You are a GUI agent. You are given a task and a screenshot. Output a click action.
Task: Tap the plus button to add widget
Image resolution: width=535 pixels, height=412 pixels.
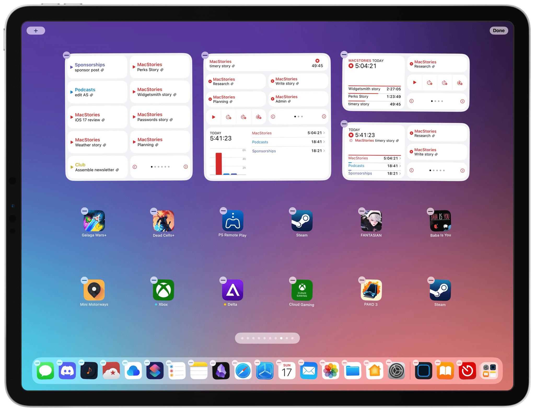36,31
